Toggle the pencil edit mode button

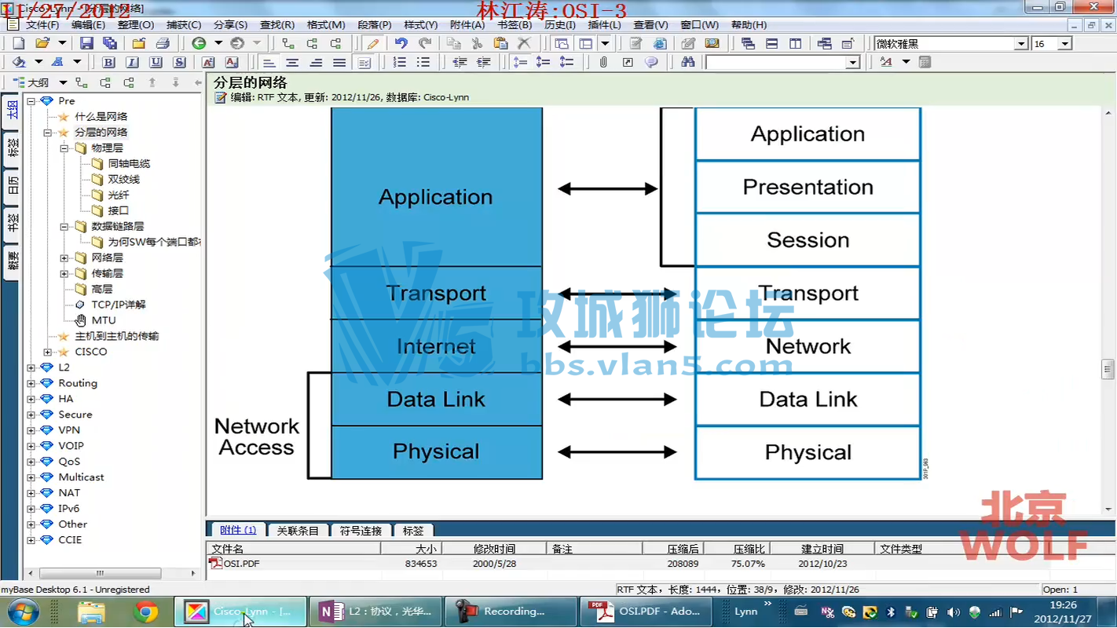click(373, 44)
